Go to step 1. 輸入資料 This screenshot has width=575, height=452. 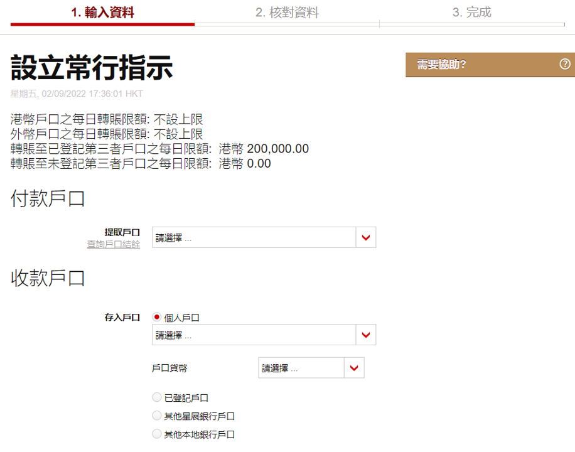102,13
